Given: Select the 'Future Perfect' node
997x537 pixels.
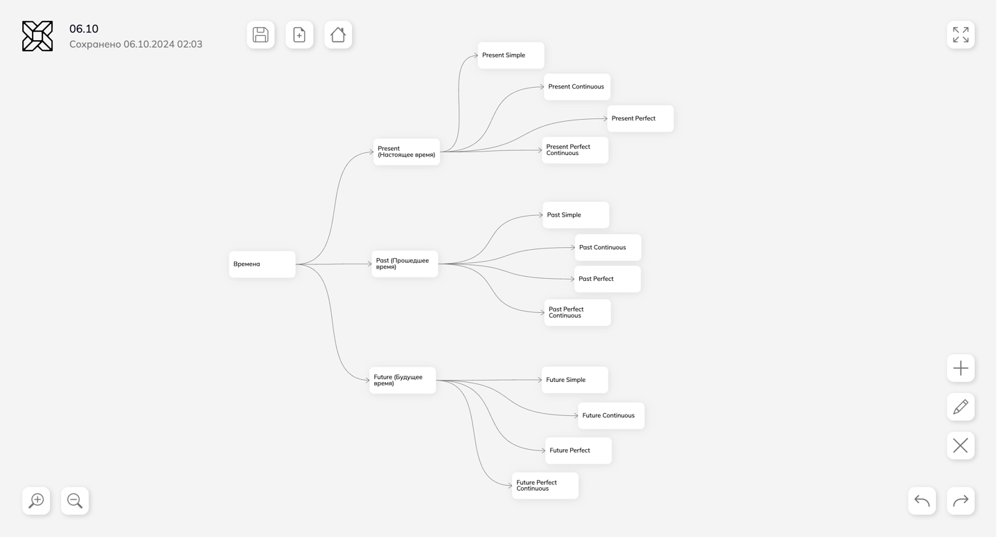Looking at the screenshot, I should (x=579, y=450).
